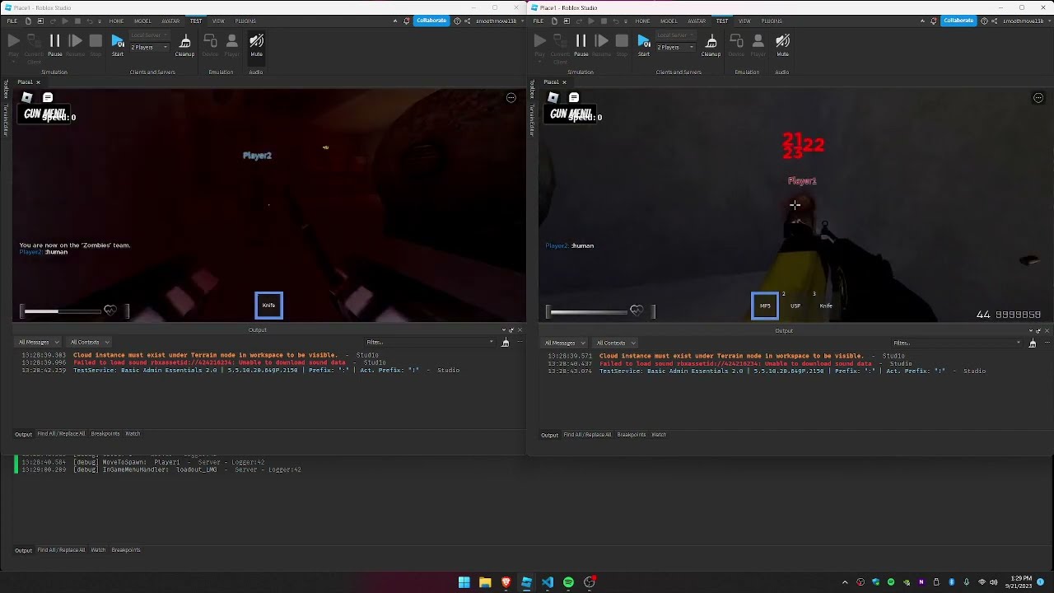Viewport: 1054px width, 593px height.
Task: Open more options circle in right viewport
Action: coord(1038,98)
